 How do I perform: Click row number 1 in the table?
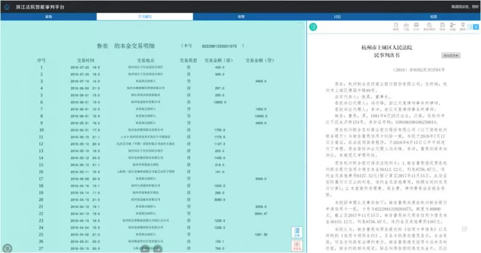(x=41, y=67)
